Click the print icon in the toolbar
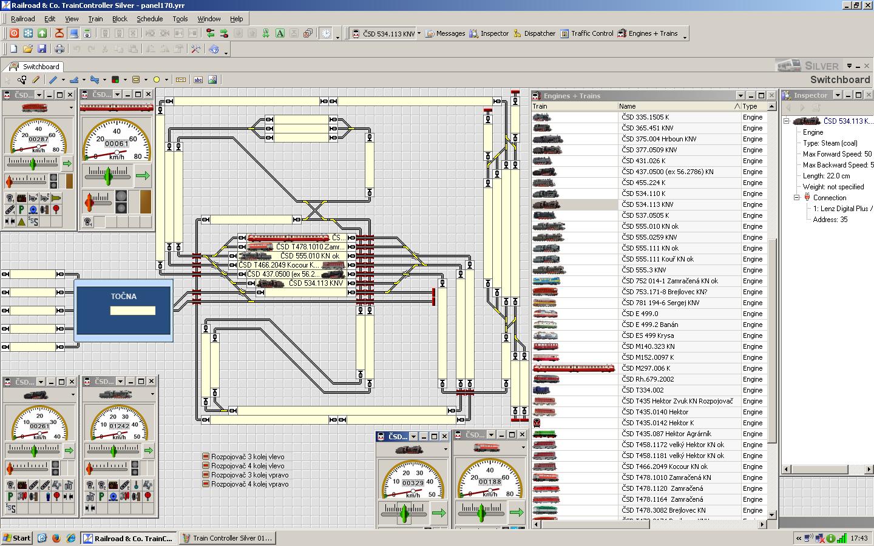The height and width of the screenshot is (546, 874). coord(59,49)
